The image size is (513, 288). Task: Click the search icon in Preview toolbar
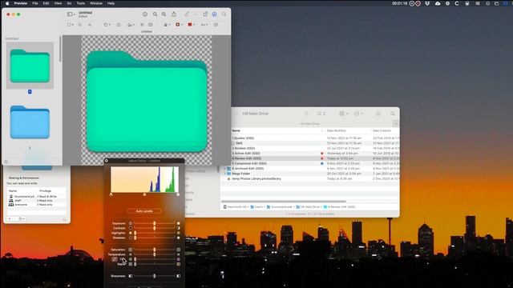[x=224, y=14]
